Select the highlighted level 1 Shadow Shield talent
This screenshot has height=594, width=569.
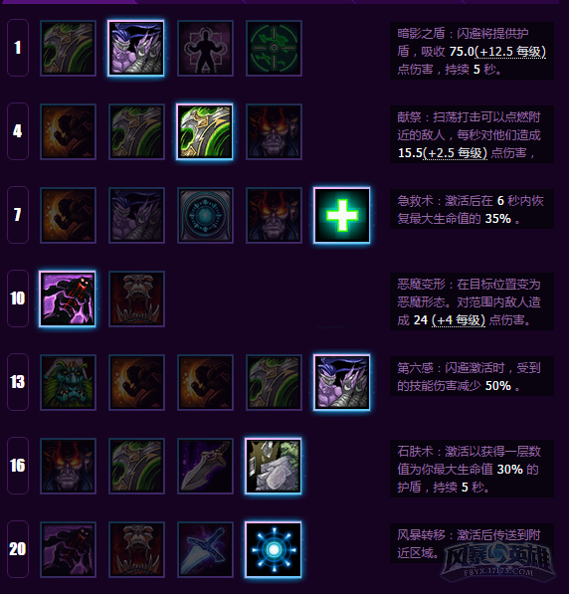pos(136,48)
